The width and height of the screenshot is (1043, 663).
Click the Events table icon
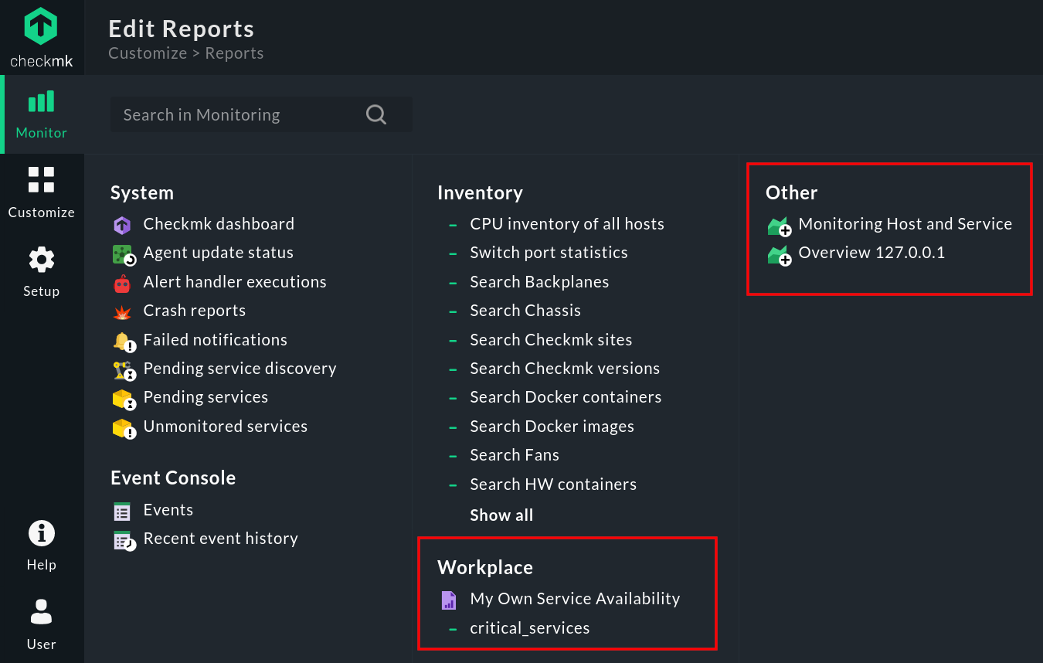(x=121, y=509)
